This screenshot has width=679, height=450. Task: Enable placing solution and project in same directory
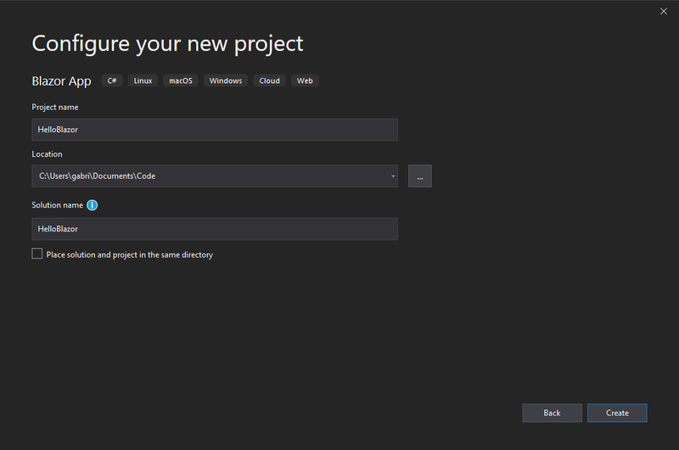coord(37,253)
